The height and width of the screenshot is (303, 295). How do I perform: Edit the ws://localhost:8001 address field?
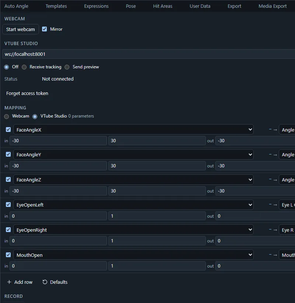click(x=149, y=54)
